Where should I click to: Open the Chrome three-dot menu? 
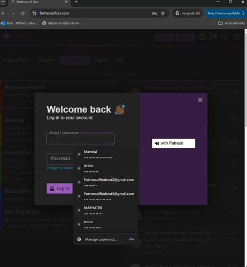click(243, 13)
